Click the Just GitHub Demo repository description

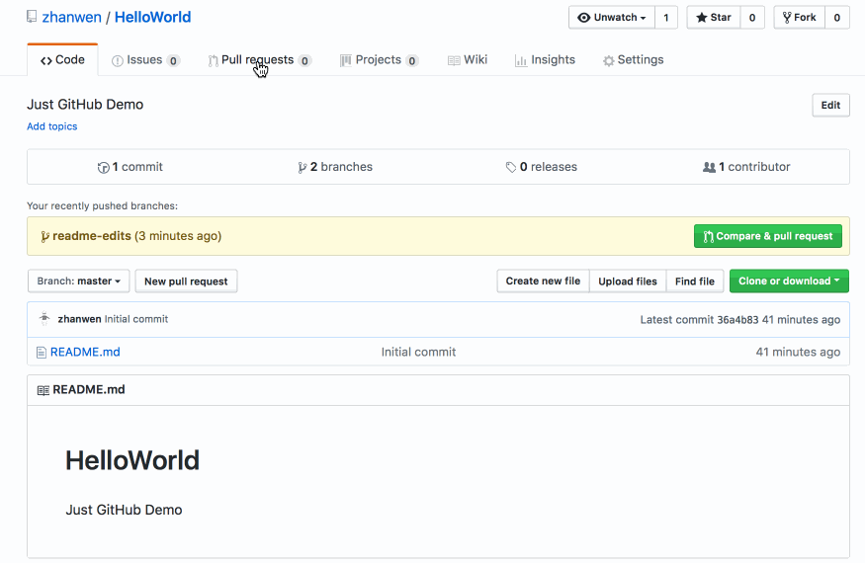tap(85, 105)
